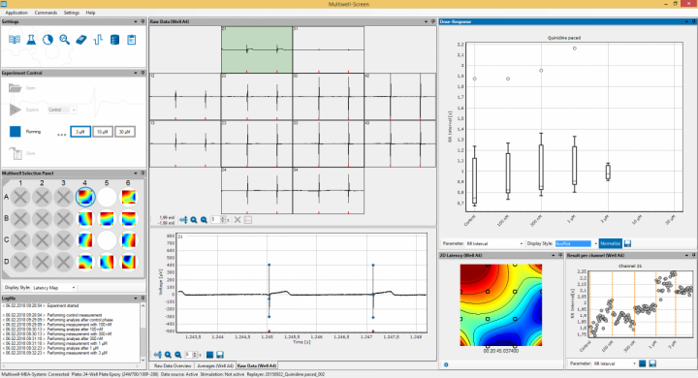Open the pie chart settings icon

coord(48,40)
